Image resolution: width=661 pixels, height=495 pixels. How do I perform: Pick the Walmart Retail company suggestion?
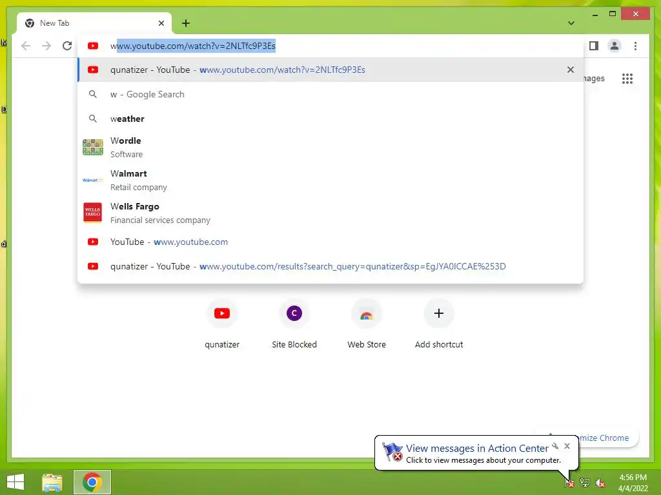tap(330, 180)
